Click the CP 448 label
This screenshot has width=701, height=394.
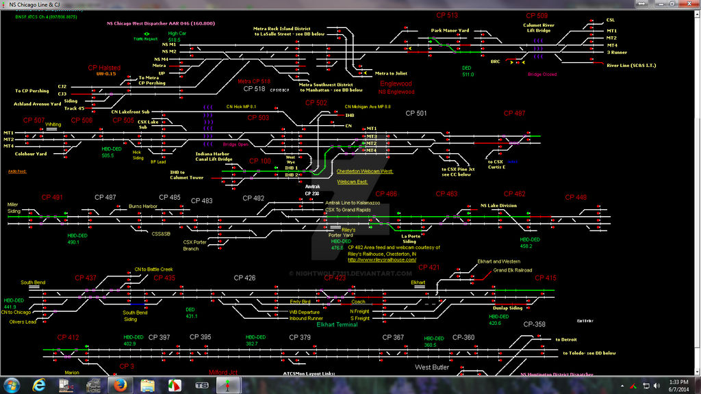(x=576, y=197)
